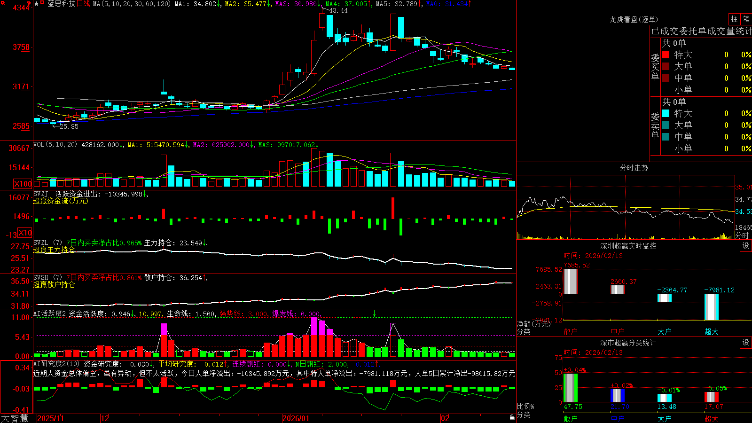Click the 深圳超赢实时监控 panel title

[628, 246]
